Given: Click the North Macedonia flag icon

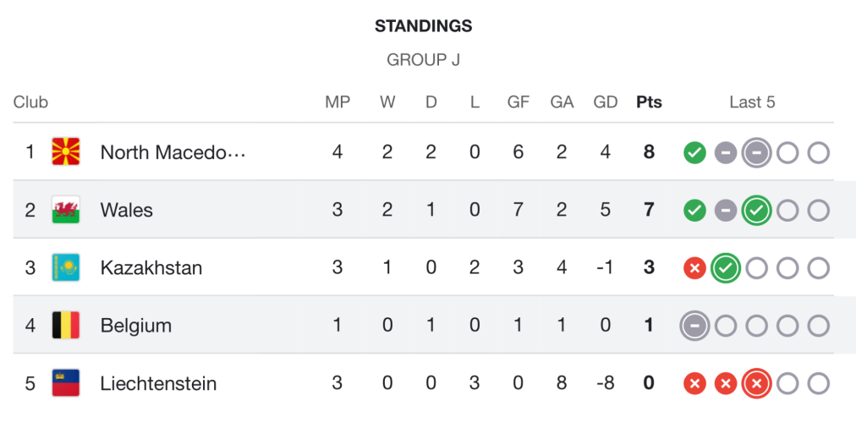Looking at the screenshot, I should (66, 152).
